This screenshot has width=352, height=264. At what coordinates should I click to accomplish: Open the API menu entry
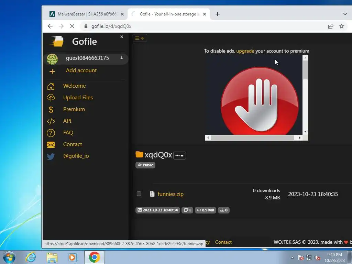(x=67, y=121)
